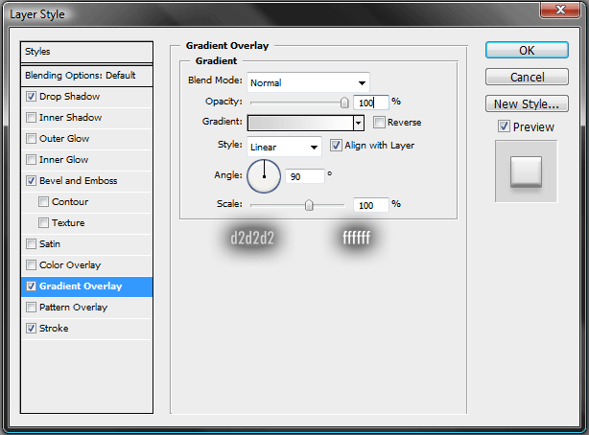
Task: Enable the Contour checkbox
Action: pyautogui.click(x=43, y=201)
